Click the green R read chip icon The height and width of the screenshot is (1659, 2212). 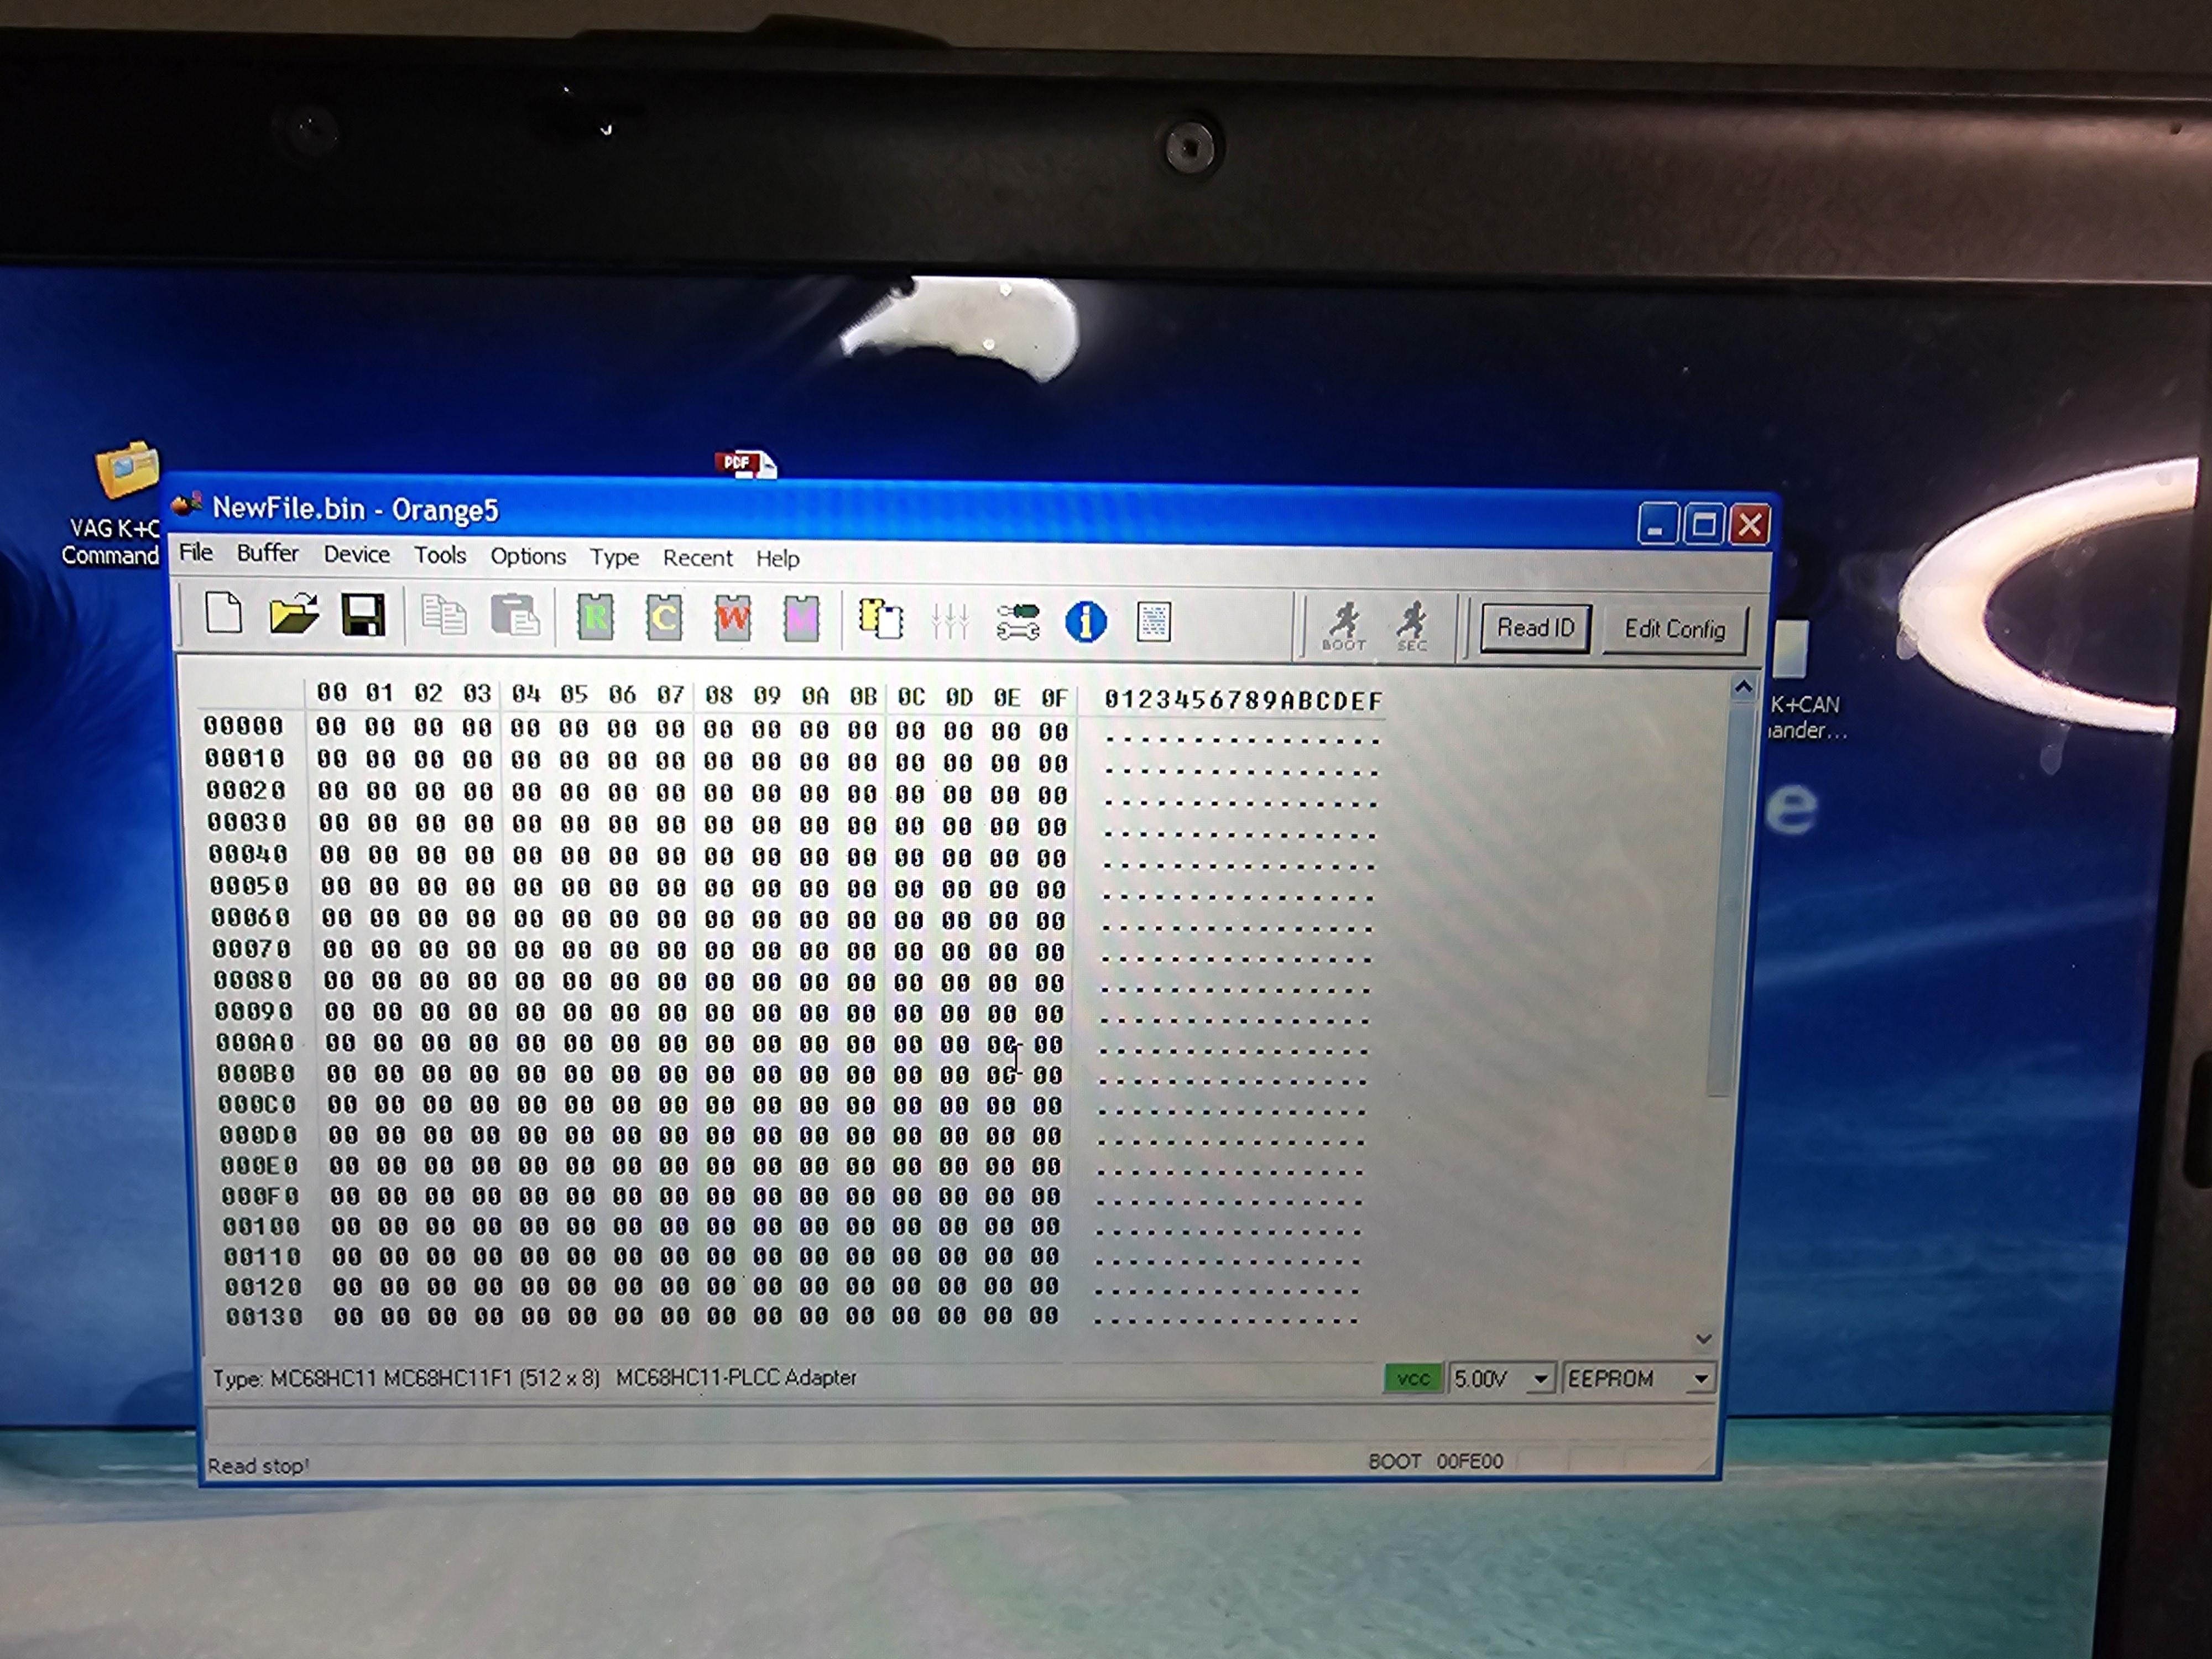click(x=596, y=618)
